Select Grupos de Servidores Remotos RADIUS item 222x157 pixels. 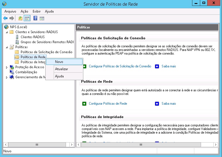coord(47,42)
